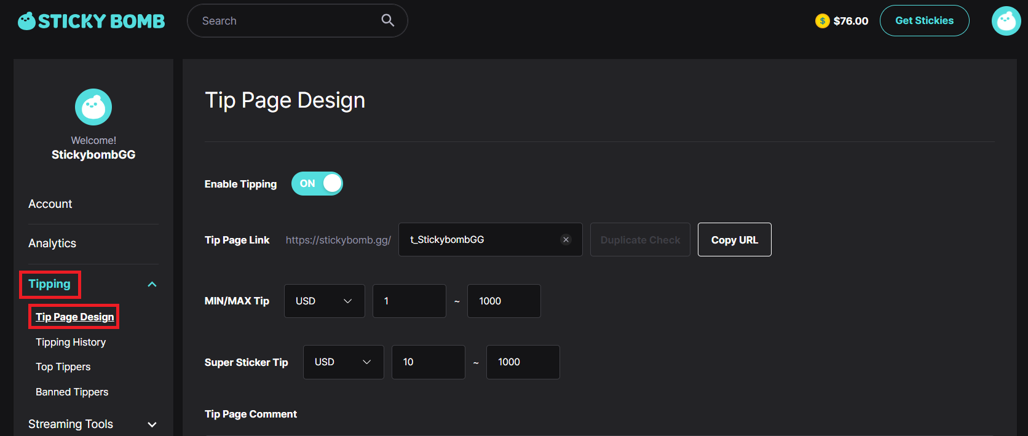Open the Tip Page Design submenu

[74, 317]
